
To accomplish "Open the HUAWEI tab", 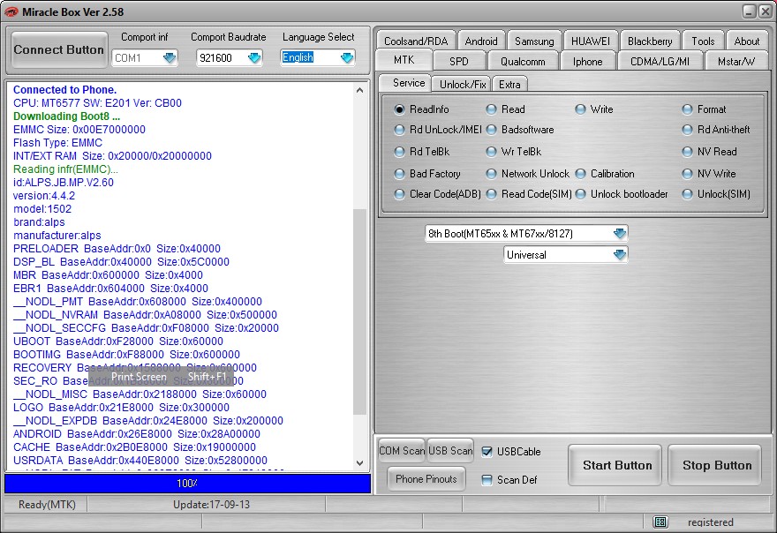I will [590, 41].
